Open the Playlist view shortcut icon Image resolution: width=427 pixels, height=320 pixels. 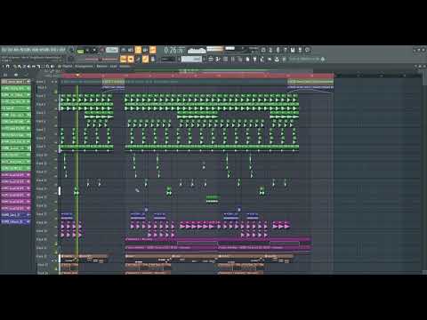211,60
